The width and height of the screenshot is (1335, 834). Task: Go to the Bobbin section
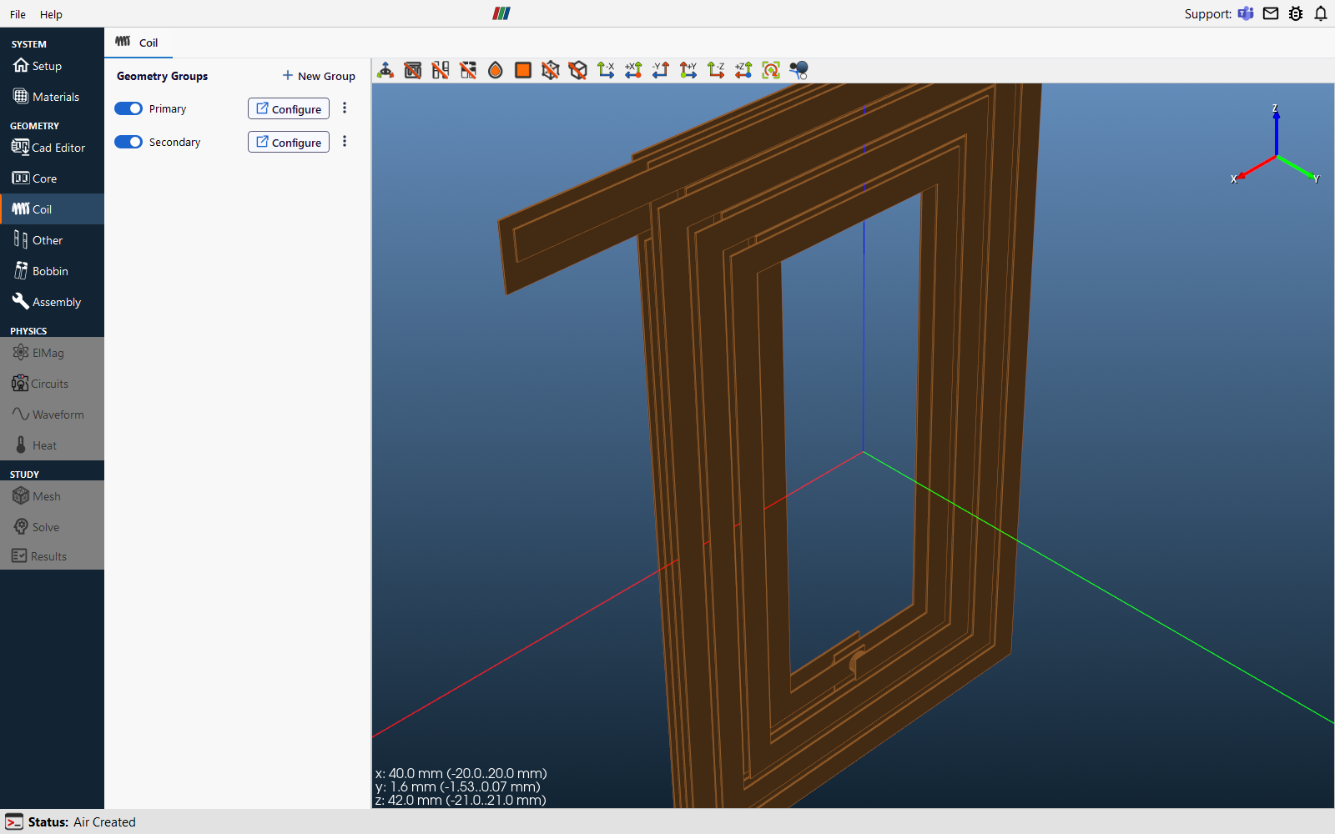(x=52, y=271)
